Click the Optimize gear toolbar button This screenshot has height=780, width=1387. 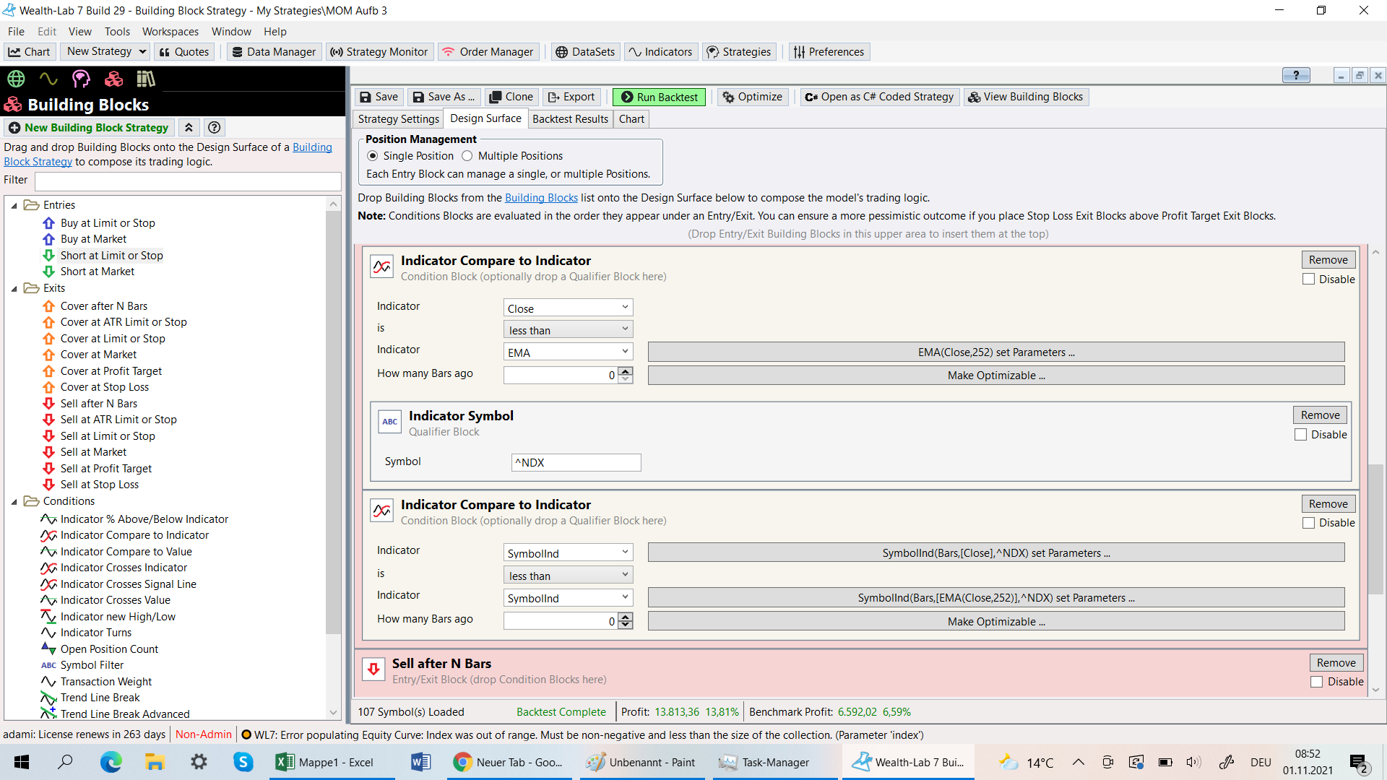[752, 97]
